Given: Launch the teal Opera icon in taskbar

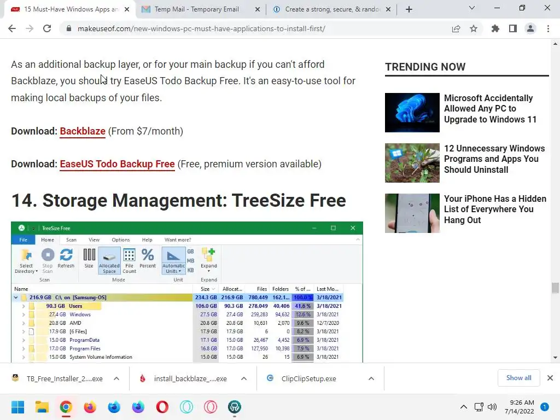Looking at the screenshot, I should point(186,407).
